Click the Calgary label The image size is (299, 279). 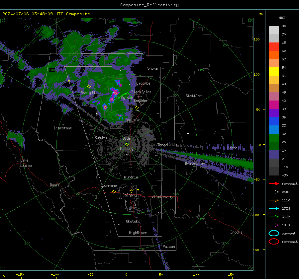pos(130,195)
